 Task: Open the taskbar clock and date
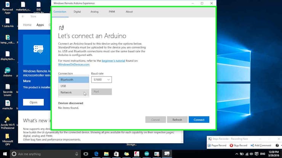[274, 154]
